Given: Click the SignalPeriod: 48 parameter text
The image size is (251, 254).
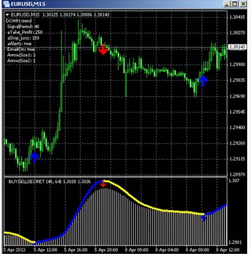Looking at the screenshot, I should [23, 27].
